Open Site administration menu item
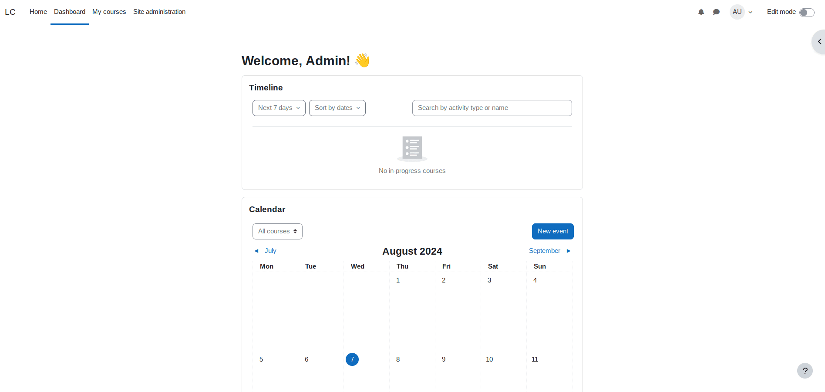The height and width of the screenshot is (392, 825). [x=159, y=12]
